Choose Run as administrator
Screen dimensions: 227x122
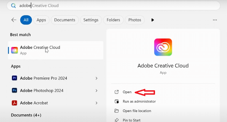pyautogui.click(x=139, y=101)
